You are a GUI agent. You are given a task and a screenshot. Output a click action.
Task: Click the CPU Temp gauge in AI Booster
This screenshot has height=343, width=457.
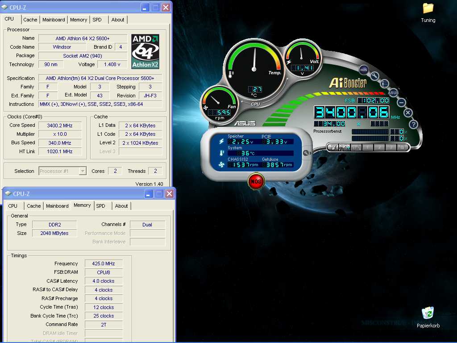point(254,69)
